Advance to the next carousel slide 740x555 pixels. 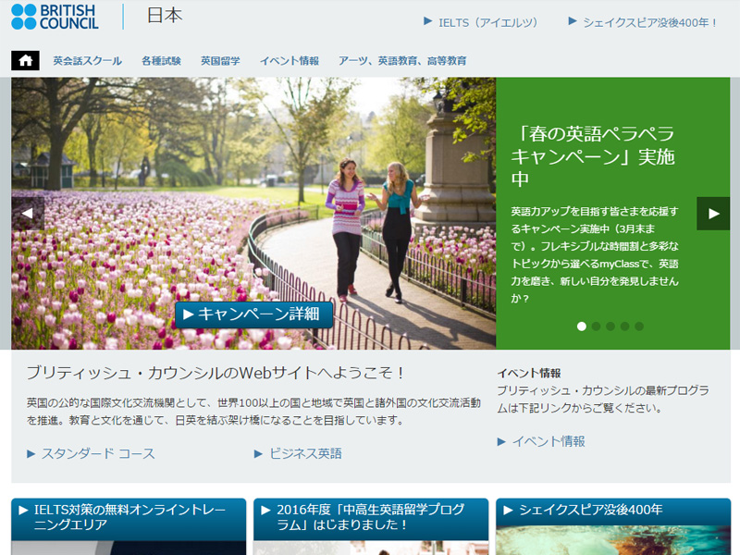coord(713,214)
